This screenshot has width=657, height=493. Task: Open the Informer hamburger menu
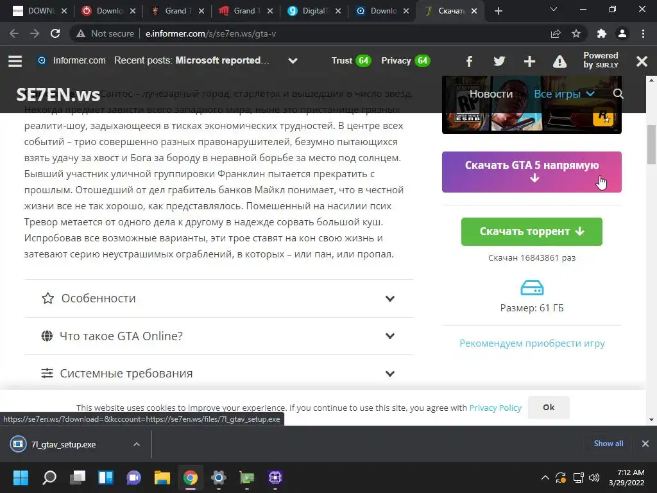click(15, 61)
